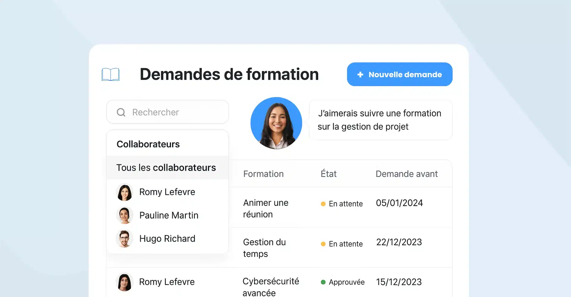Click the Collaborateurs dropdown header

(148, 144)
